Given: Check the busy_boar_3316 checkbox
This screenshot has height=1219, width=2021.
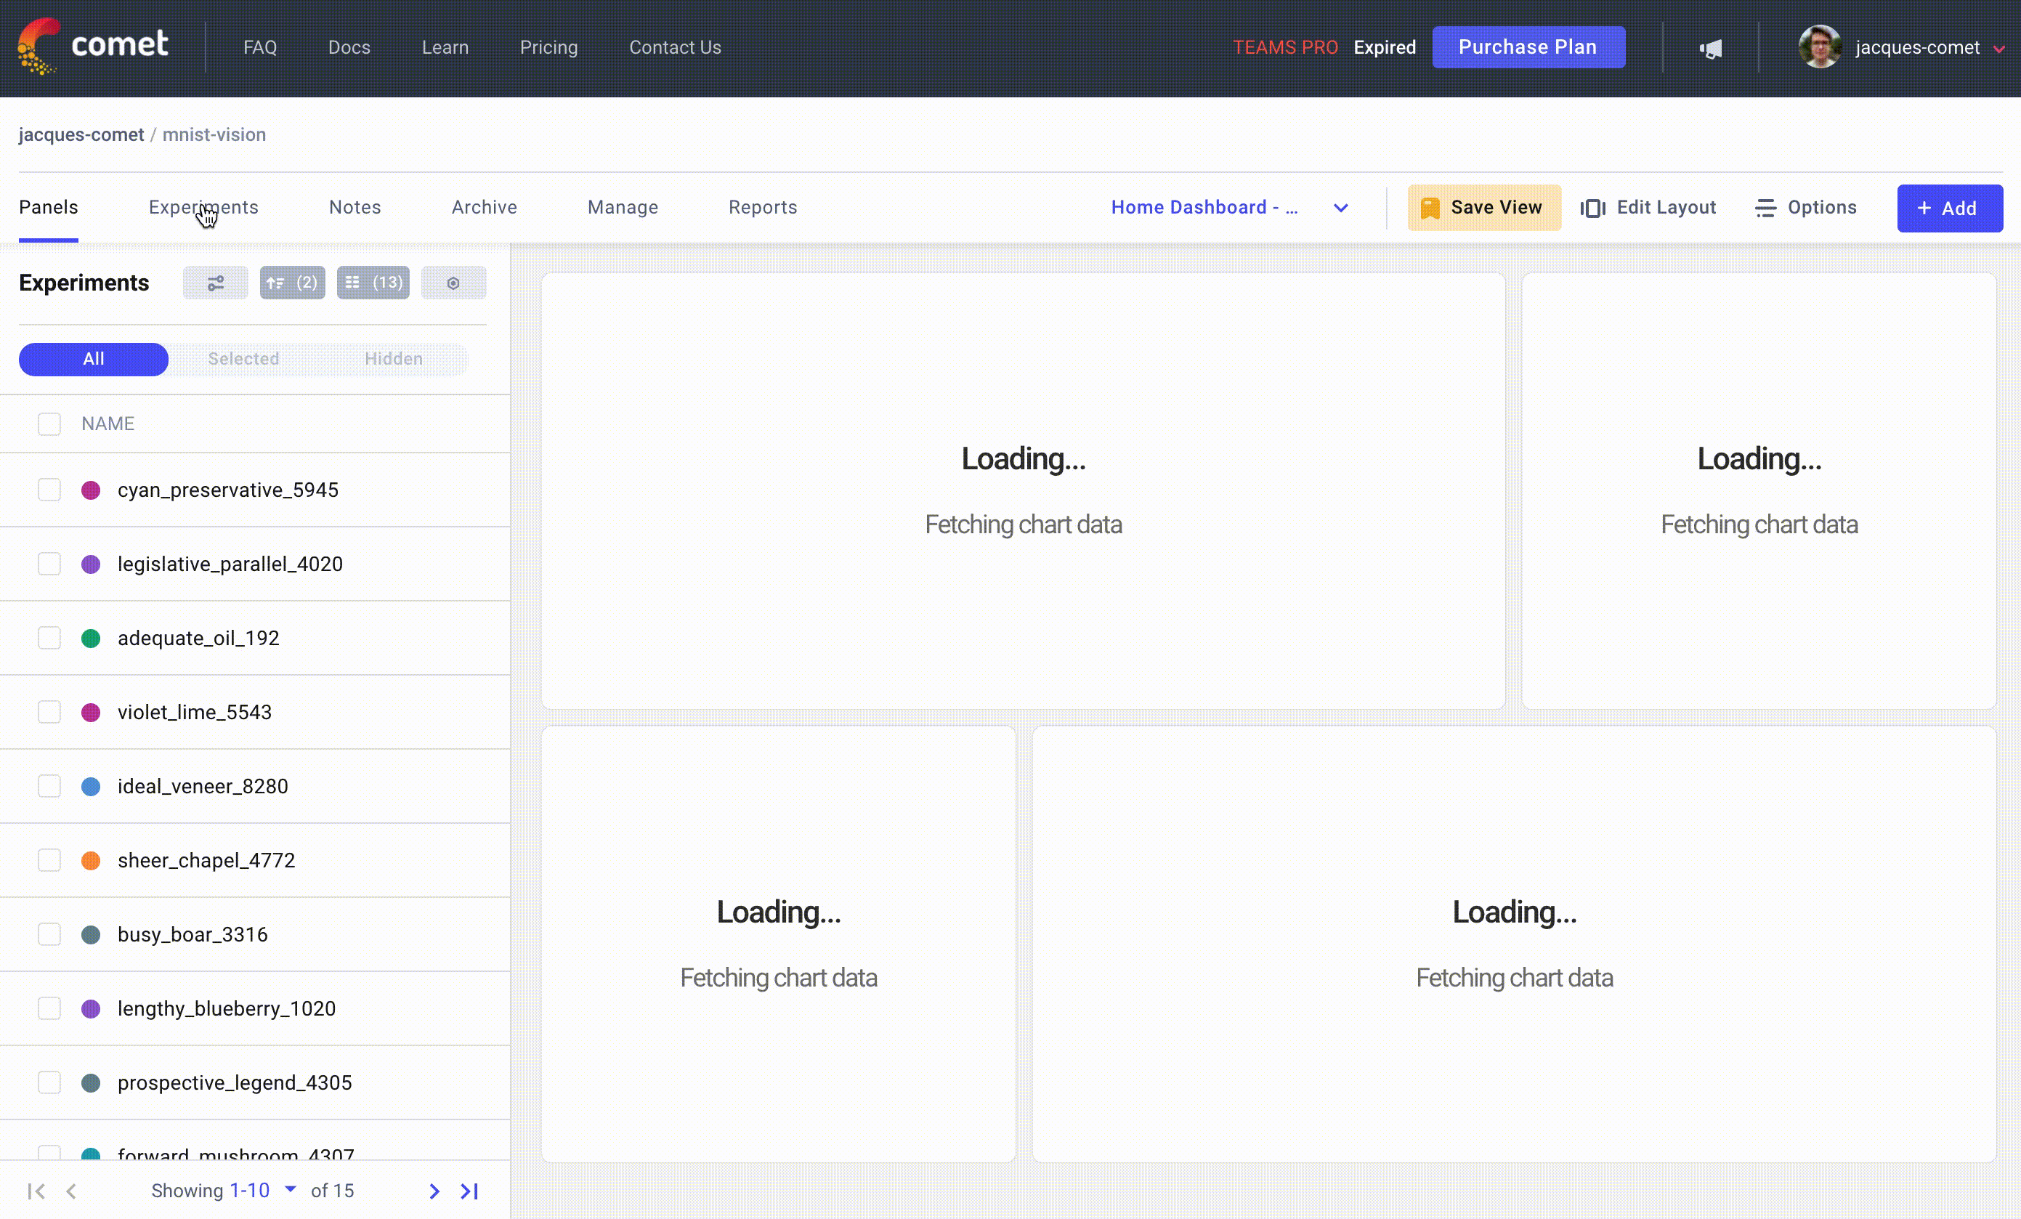Looking at the screenshot, I should coord(49,934).
